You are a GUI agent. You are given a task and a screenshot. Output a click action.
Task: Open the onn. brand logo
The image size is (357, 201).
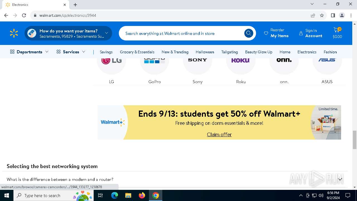point(284,60)
